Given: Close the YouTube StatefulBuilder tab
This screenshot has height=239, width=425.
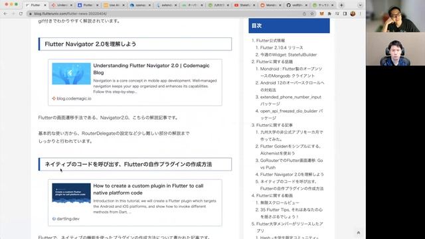Looking at the screenshot, I should pyautogui.click(x=254, y=5).
